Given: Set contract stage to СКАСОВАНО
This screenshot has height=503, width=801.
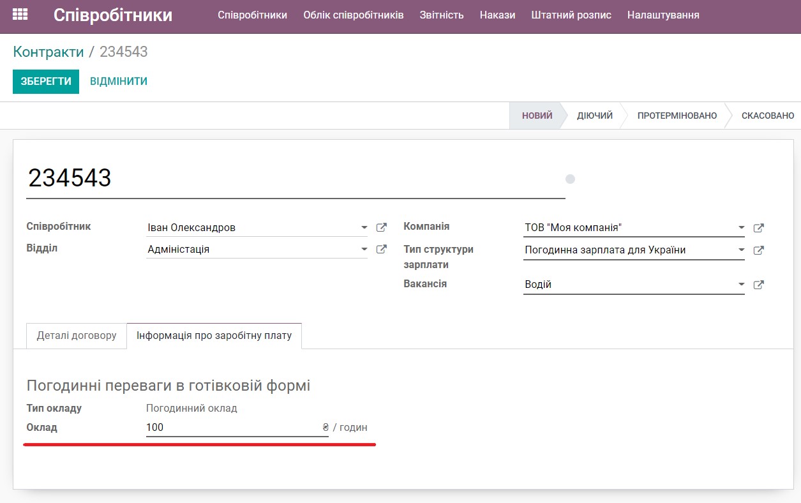Looking at the screenshot, I should [767, 116].
